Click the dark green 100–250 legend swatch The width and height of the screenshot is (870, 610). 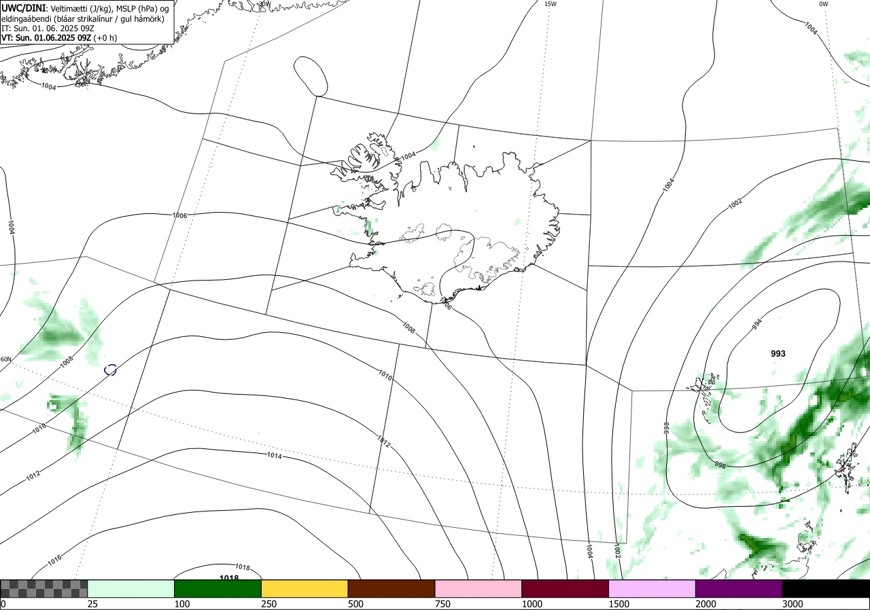pyautogui.click(x=218, y=588)
